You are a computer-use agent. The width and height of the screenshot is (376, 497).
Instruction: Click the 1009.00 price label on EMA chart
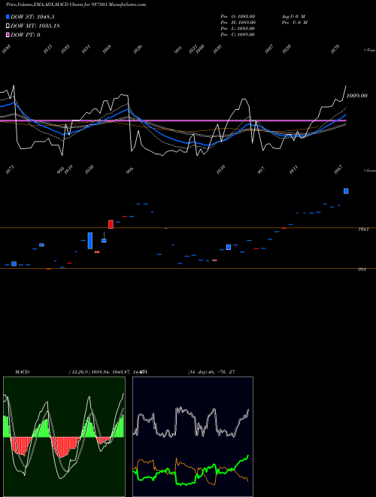point(357,96)
